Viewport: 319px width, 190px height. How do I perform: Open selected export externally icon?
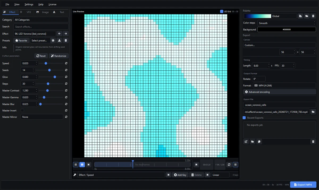click(246, 142)
